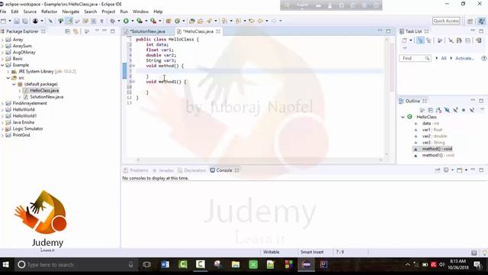The height and width of the screenshot is (275, 488).
Task: Click the Activate... link in Task List
Action: point(464,58)
